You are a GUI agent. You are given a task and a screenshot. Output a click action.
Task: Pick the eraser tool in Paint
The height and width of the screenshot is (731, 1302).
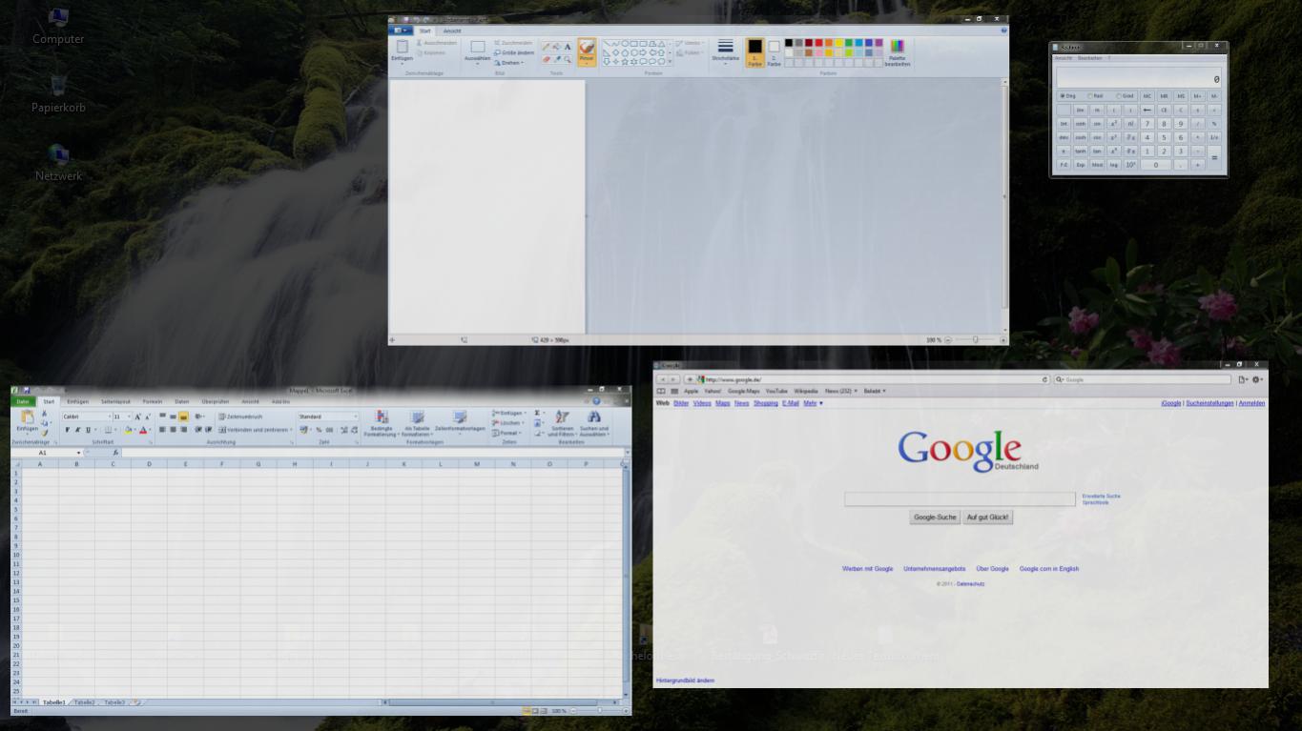pos(547,59)
